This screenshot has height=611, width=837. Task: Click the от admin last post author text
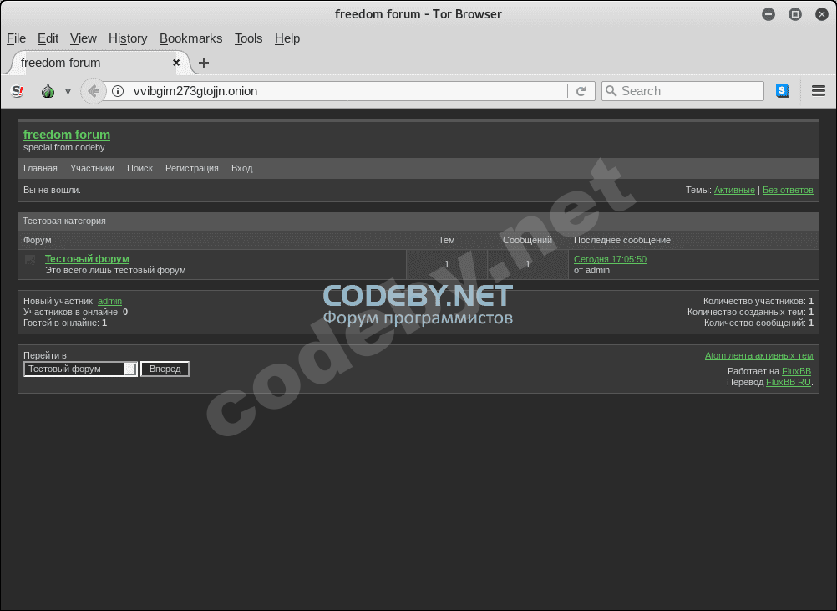591,270
